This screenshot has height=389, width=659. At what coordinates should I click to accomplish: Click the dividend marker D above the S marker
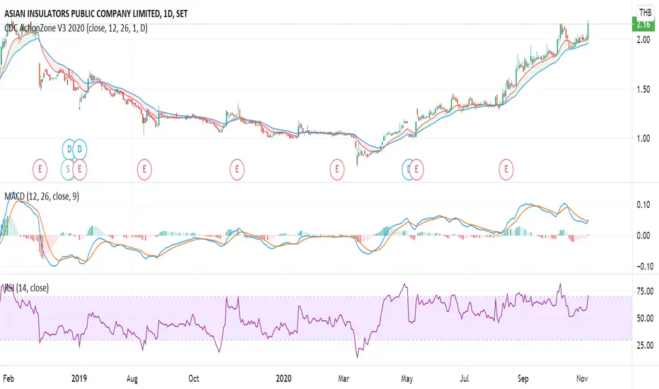coord(69,149)
